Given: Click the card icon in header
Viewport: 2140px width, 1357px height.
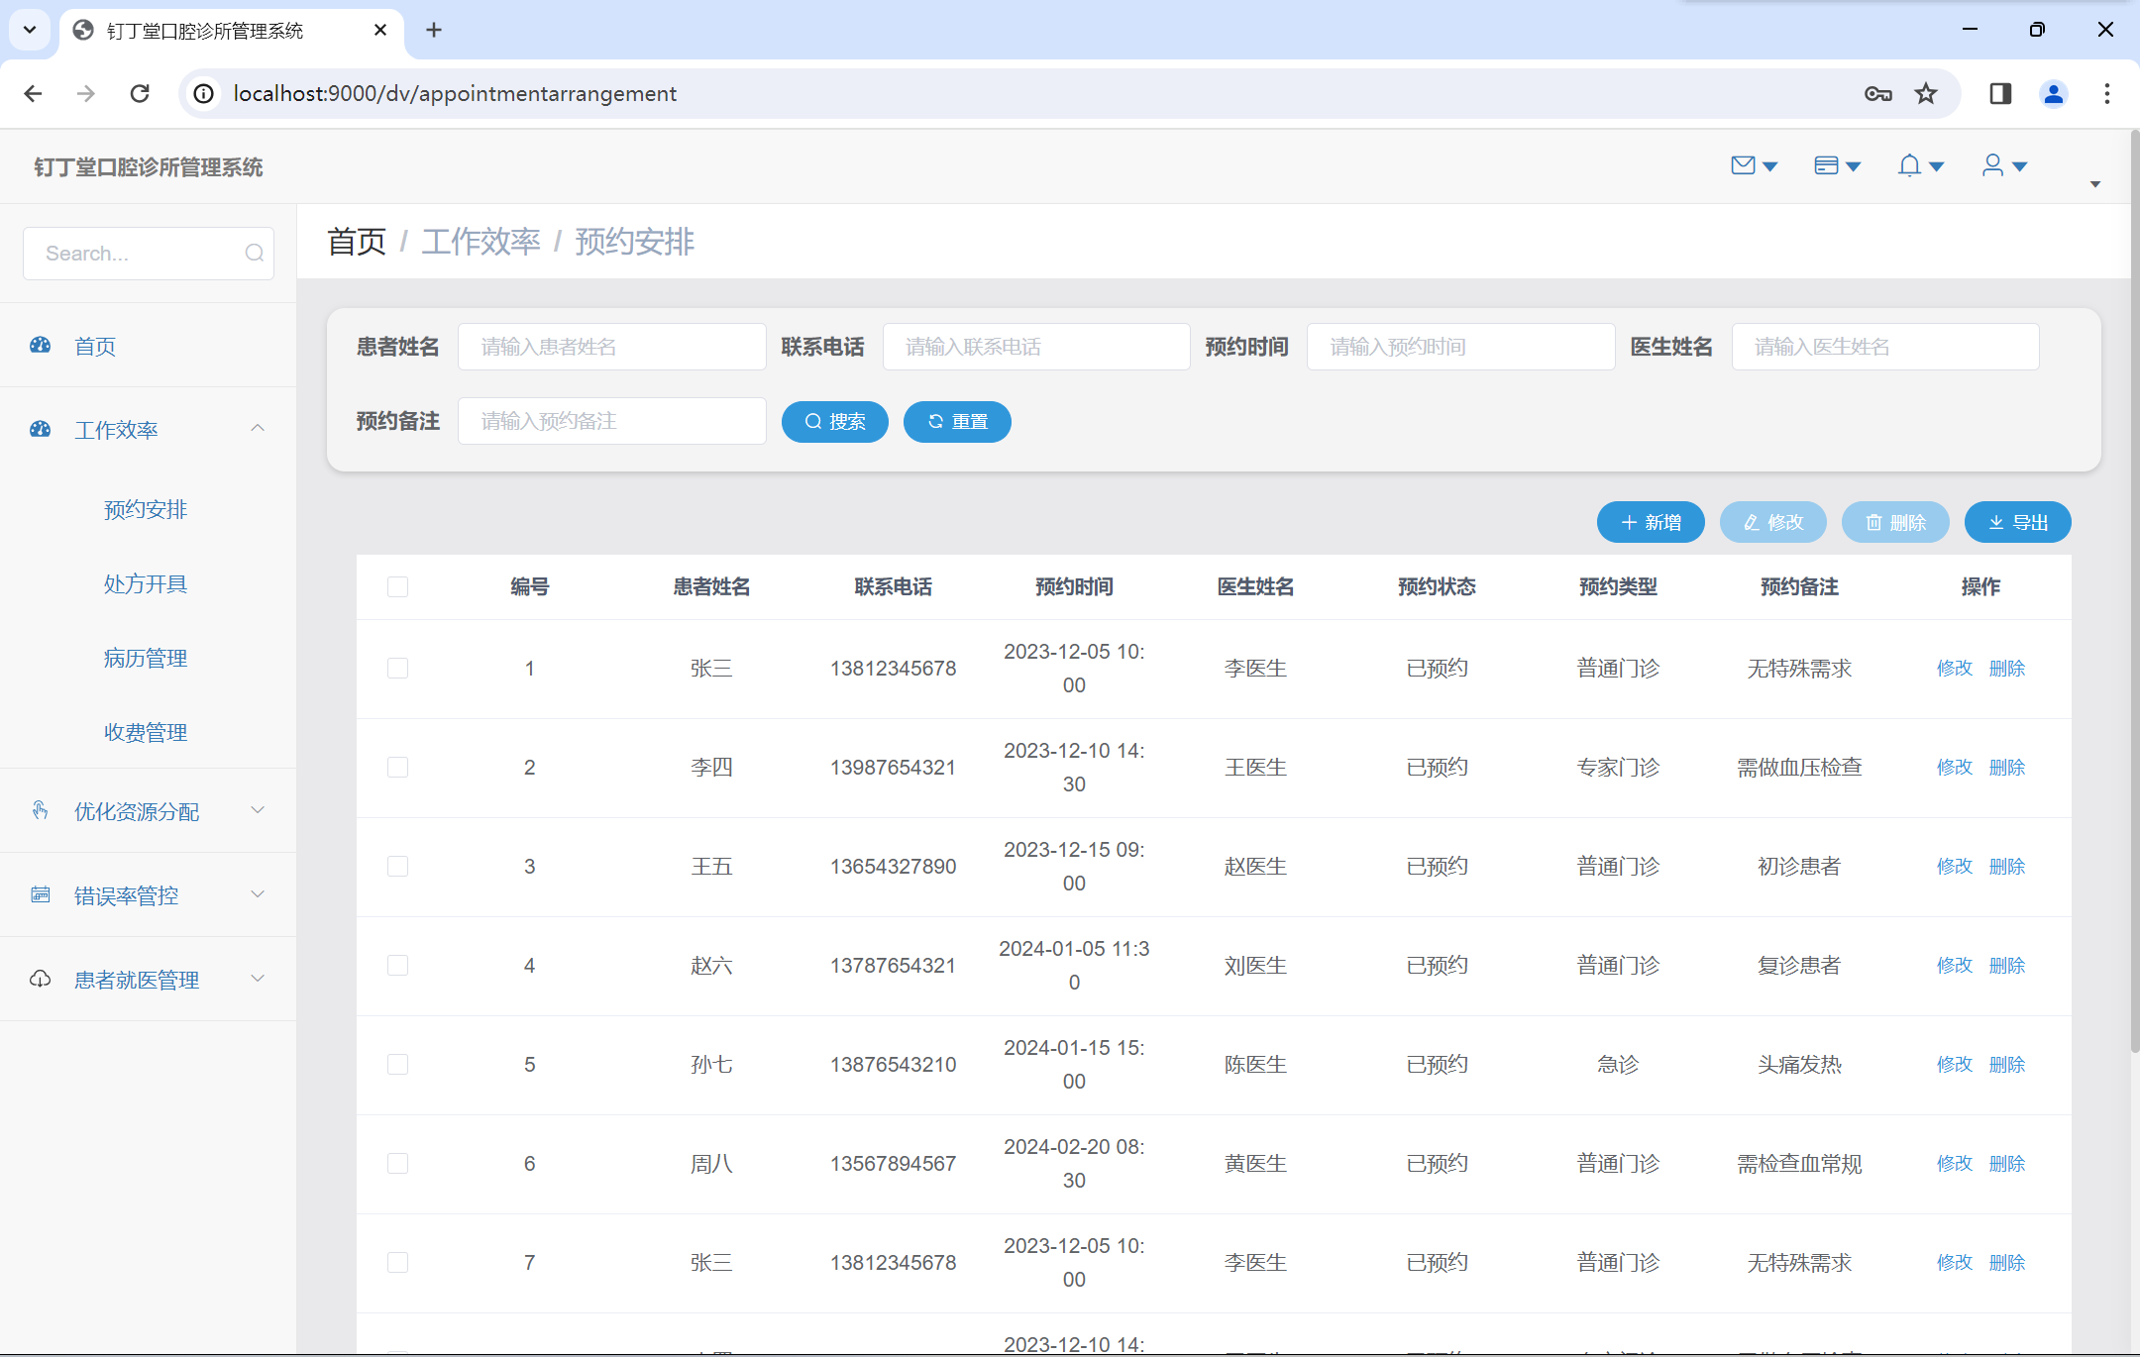Looking at the screenshot, I should coord(1826,165).
